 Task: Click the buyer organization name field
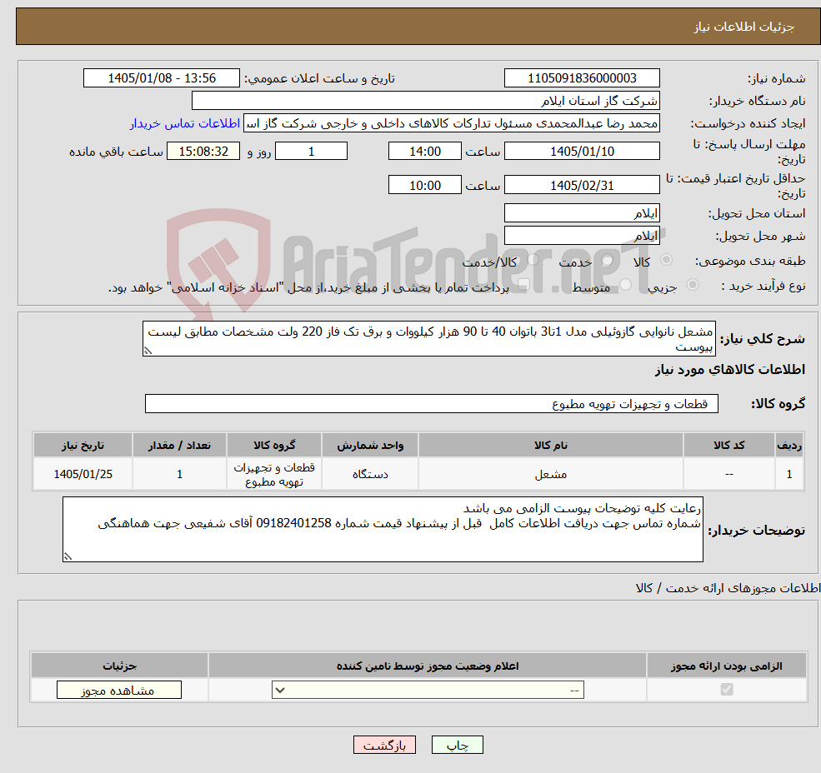click(x=426, y=101)
